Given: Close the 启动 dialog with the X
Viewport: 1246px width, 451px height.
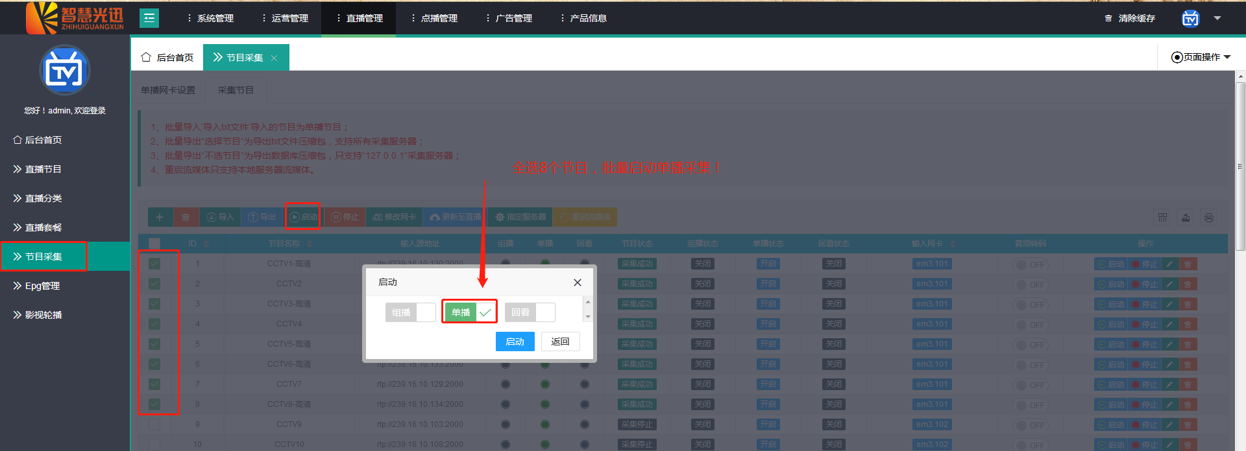Looking at the screenshot, I should pos(578,283).
